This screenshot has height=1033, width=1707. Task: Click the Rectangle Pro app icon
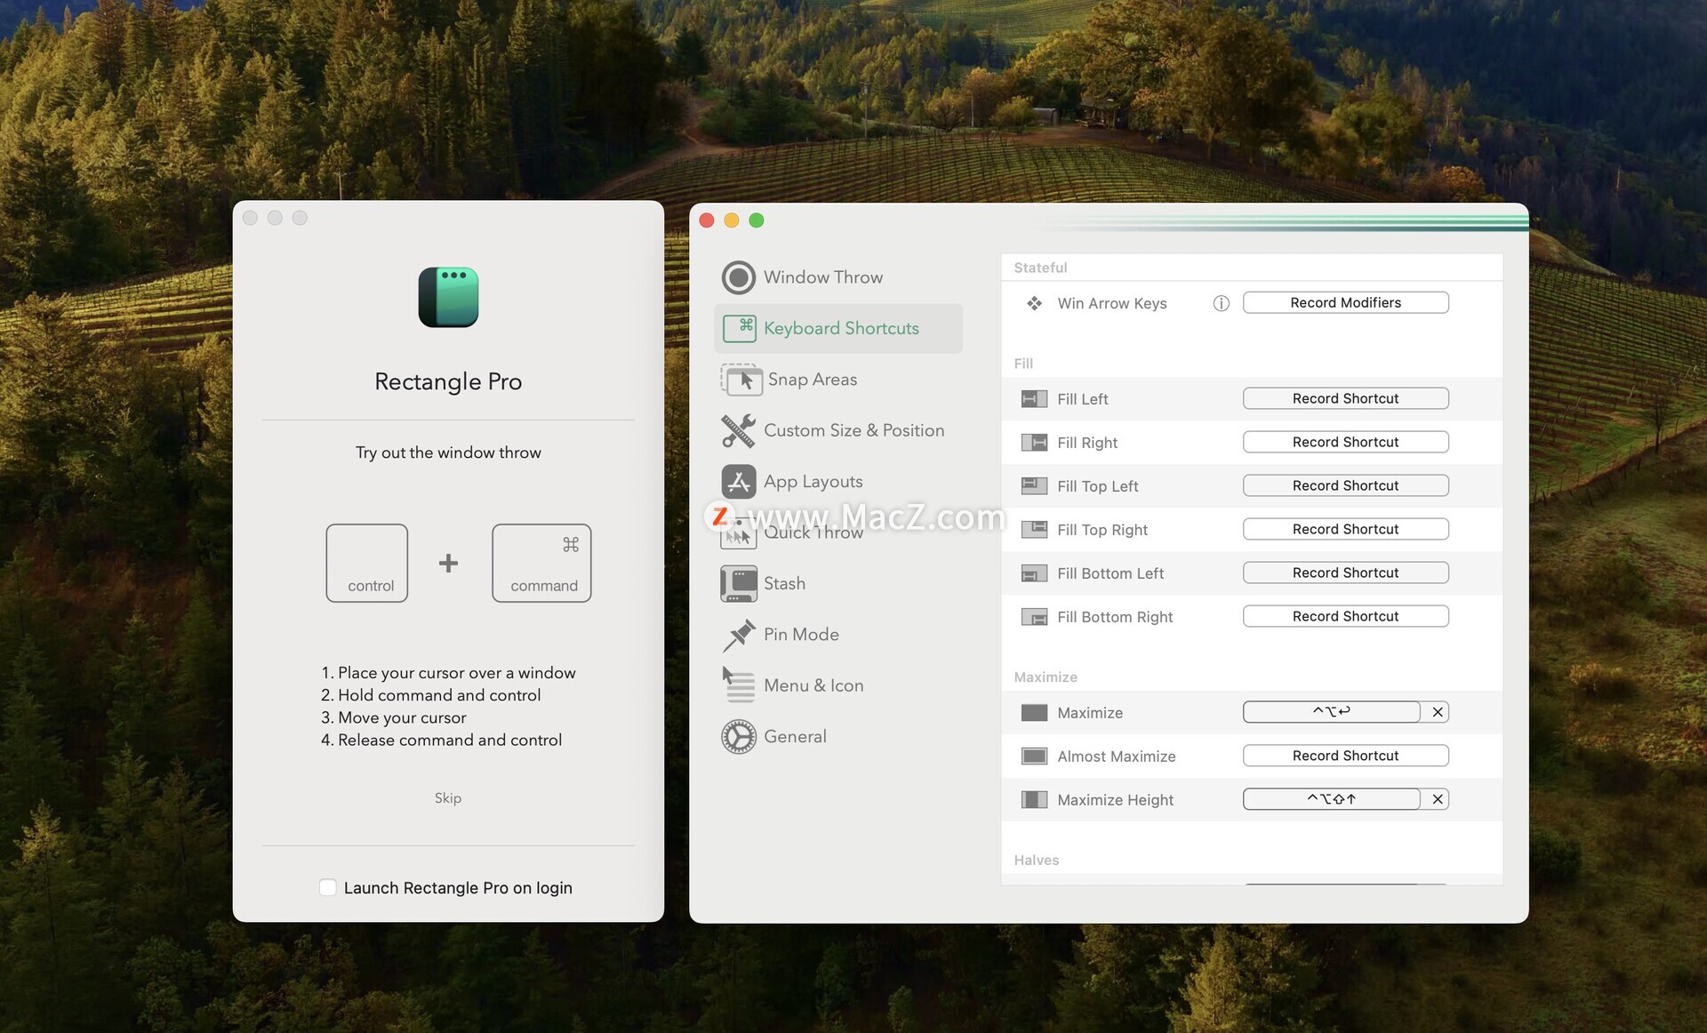click(448, 297)
